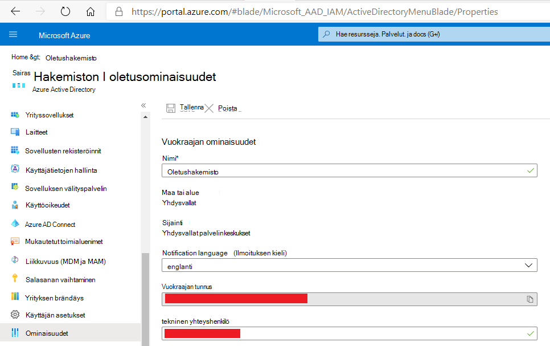Viewport: 550px width, 346px height.
Task: Open Käyttäjän asetukset
Action: click(55, 315)
